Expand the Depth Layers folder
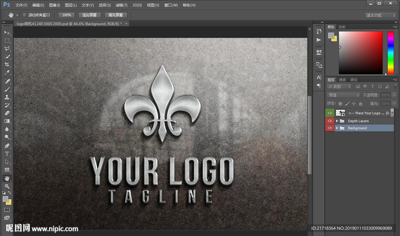Image resolution: width=400 pixels, height=236 pixels. [x=337, y=121]
